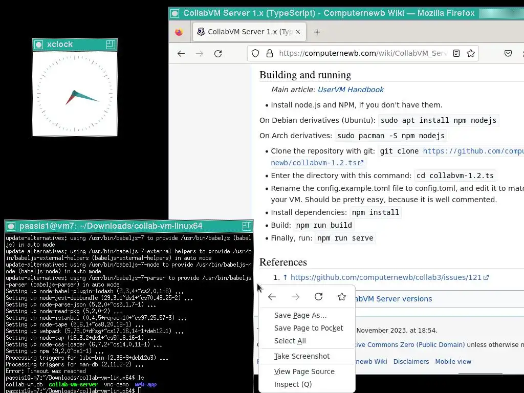
Task: Click the 'References' heading
Action: (283, 262)
